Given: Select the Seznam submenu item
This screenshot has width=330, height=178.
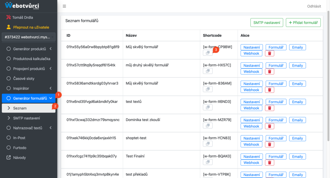Looking at the screenshot, I should (29, 108).
